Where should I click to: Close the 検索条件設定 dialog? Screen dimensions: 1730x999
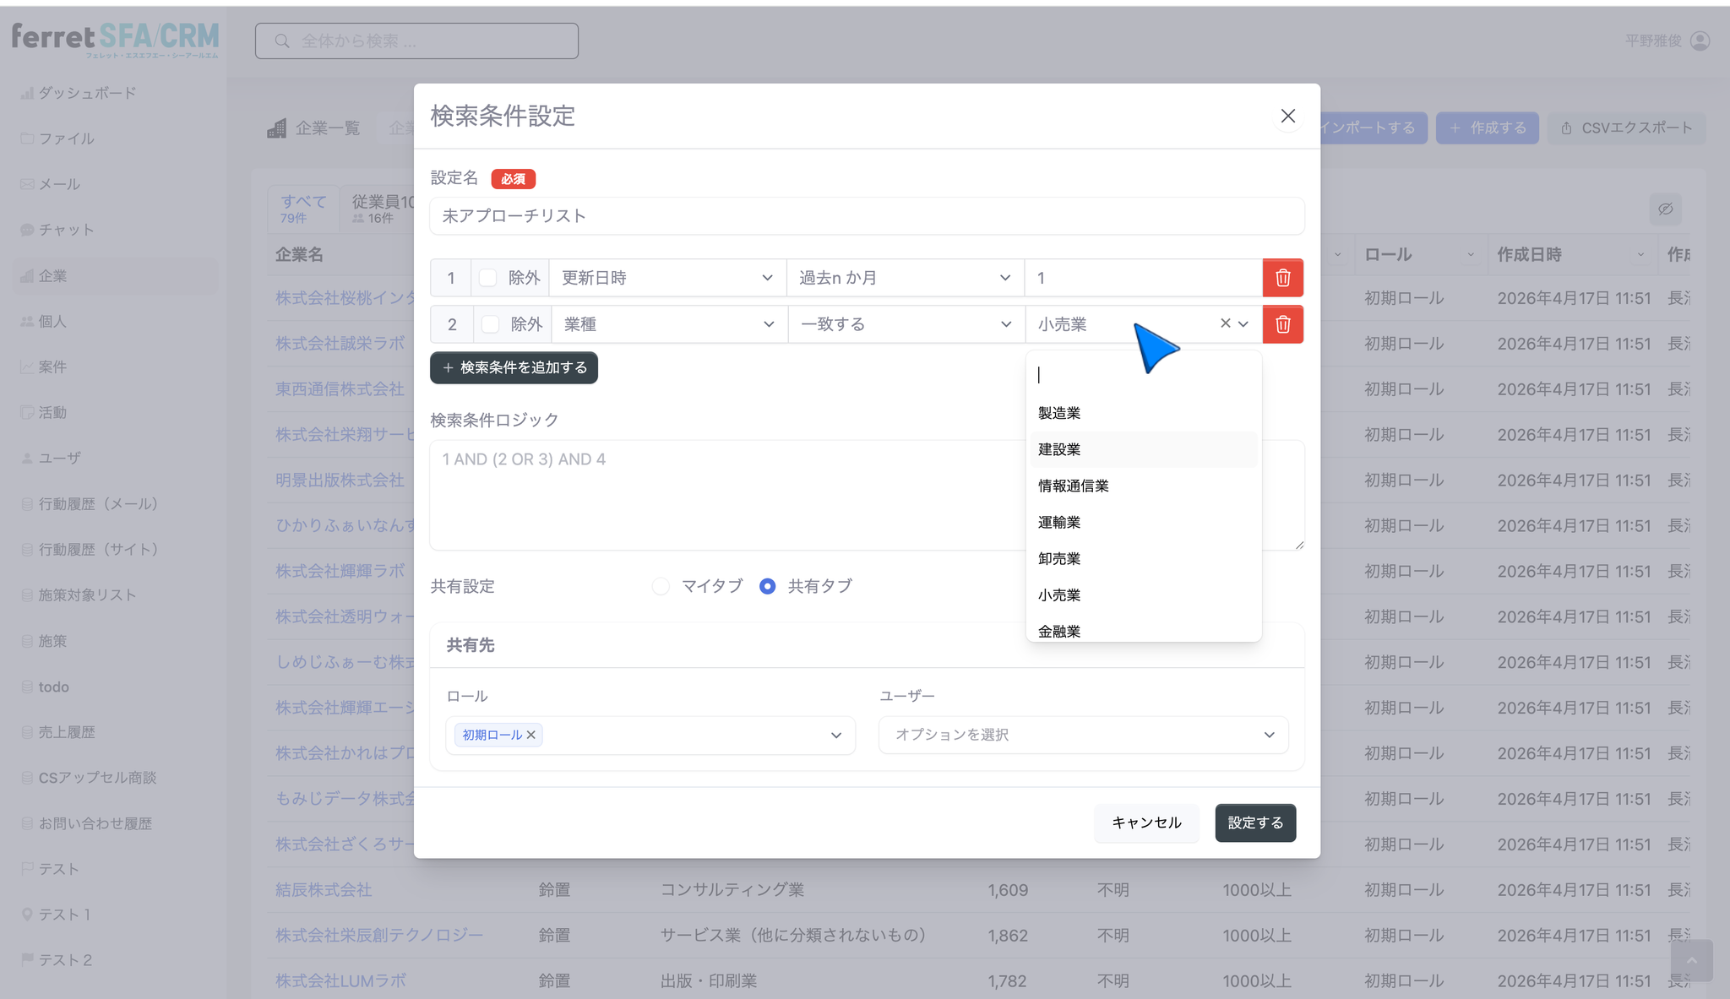tap(1287, 116)
